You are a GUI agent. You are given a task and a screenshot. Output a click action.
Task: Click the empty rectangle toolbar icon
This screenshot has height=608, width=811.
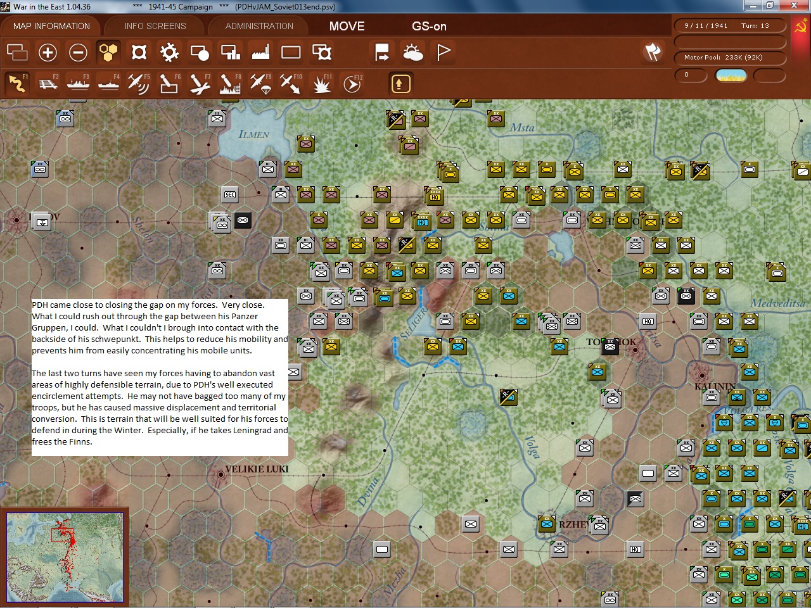(x=291, y=52)
